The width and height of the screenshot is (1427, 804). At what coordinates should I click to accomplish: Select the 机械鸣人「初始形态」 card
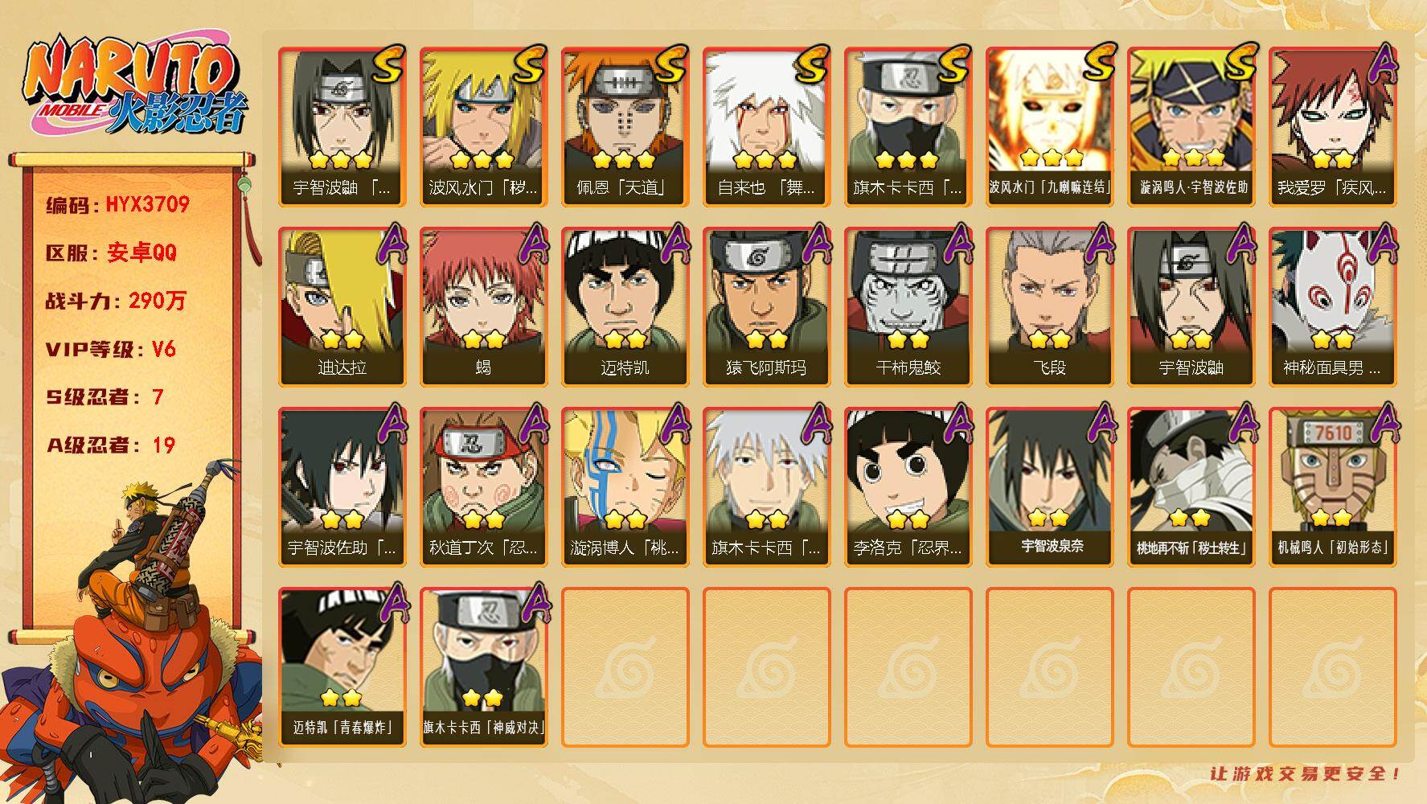1332,486
